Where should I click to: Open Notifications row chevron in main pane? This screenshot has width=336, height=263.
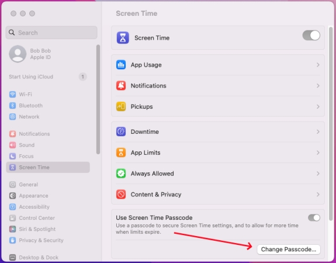318,85
